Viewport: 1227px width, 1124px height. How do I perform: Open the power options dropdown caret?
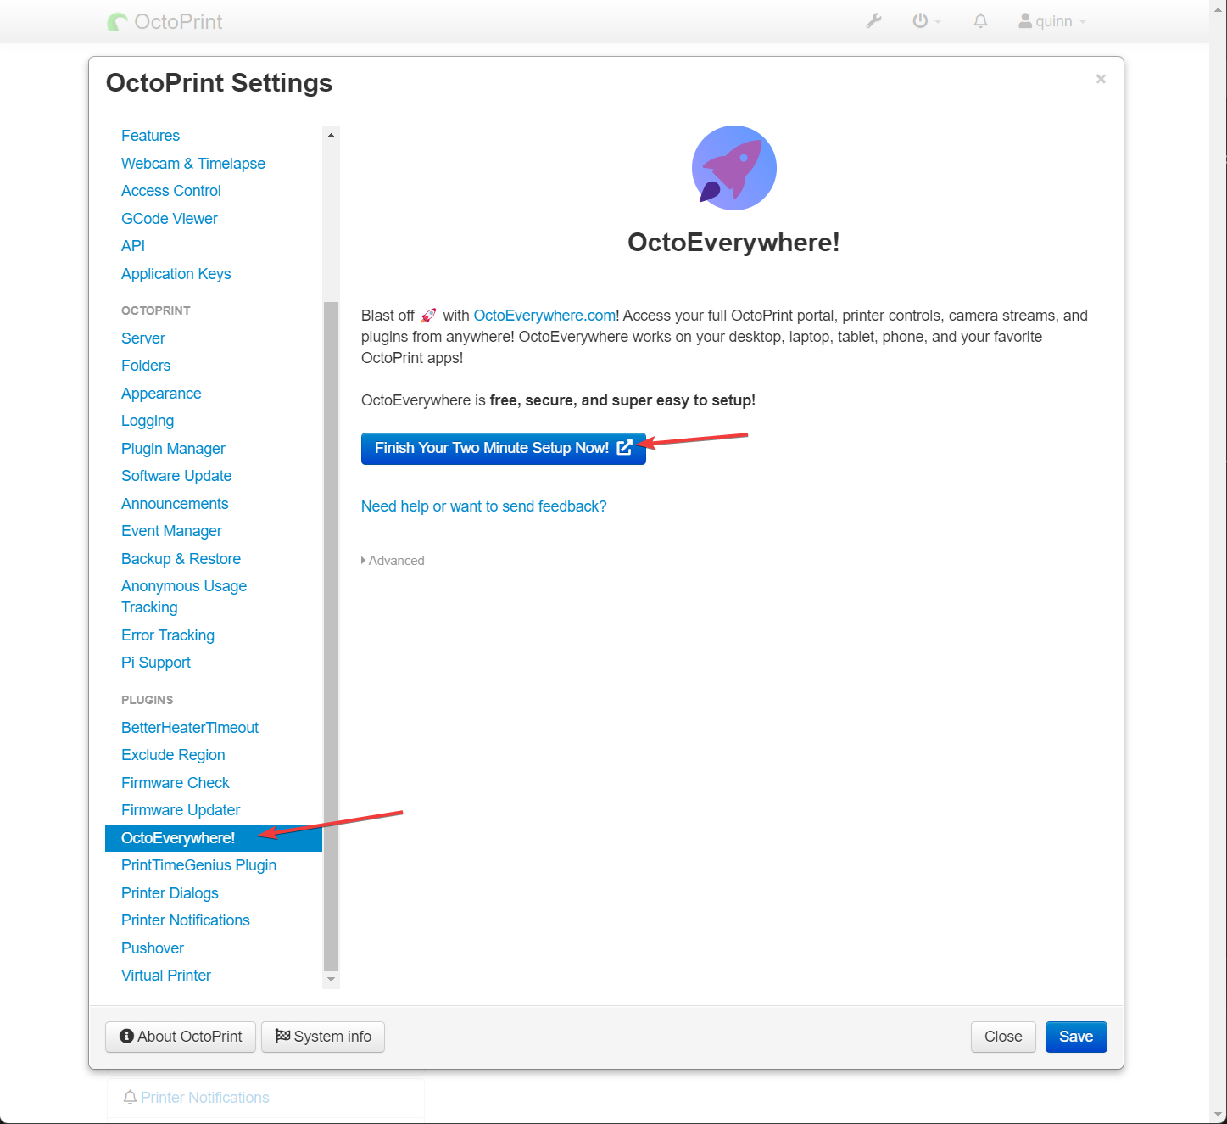tap(936, 20)
